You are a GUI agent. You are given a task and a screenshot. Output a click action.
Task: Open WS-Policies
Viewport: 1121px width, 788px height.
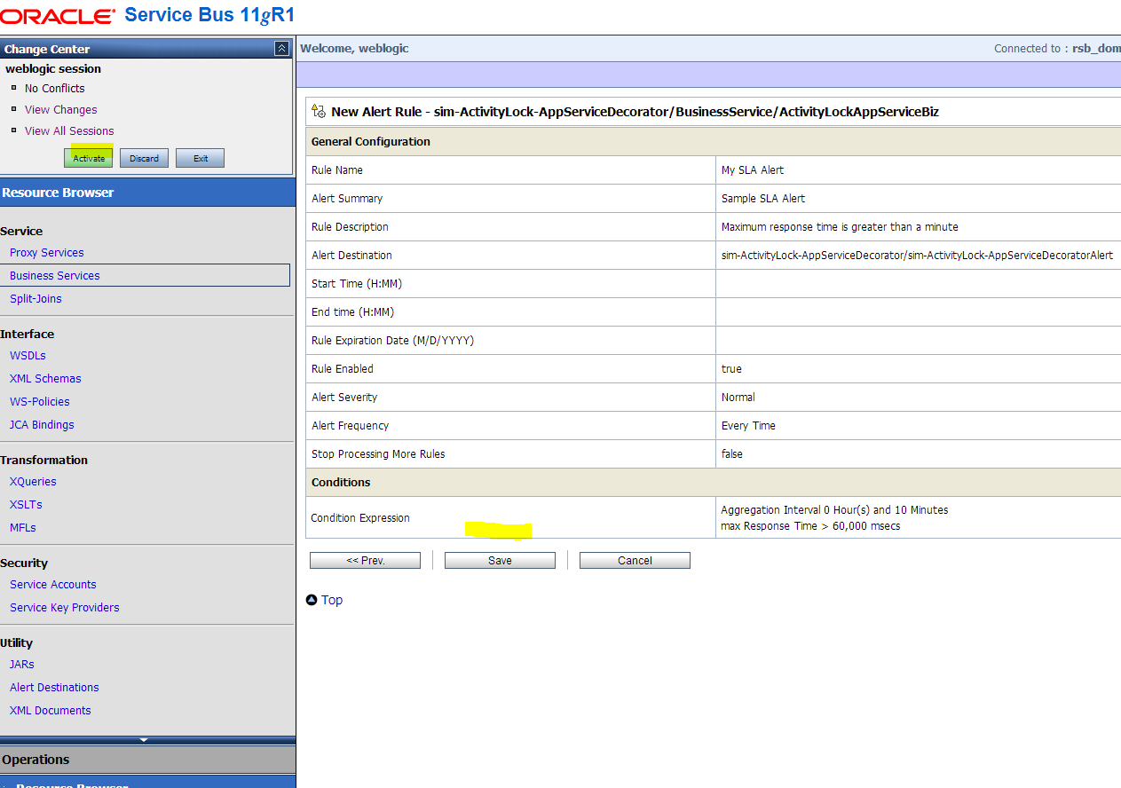tap(39, 402)
